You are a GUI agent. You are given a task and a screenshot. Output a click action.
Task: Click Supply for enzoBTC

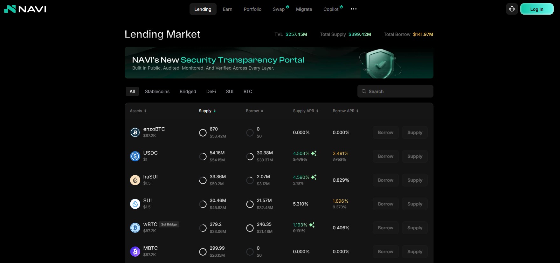[x=415, y=132]
